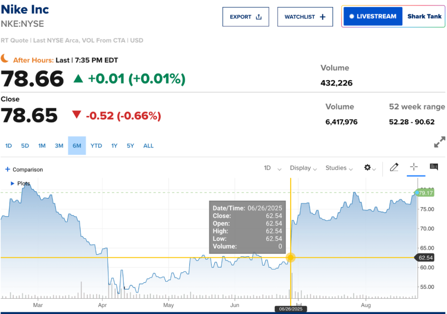Open the Studies dropdown menu
Screen dimensions: 447x314
(339, 168)
